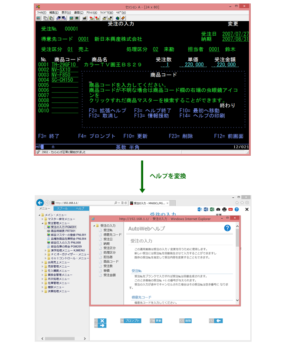Image resolution: width=282 pixels, height=347 pixels.
Task: Click the Excel export icon in web toolbar
Action: coord(211,209)
